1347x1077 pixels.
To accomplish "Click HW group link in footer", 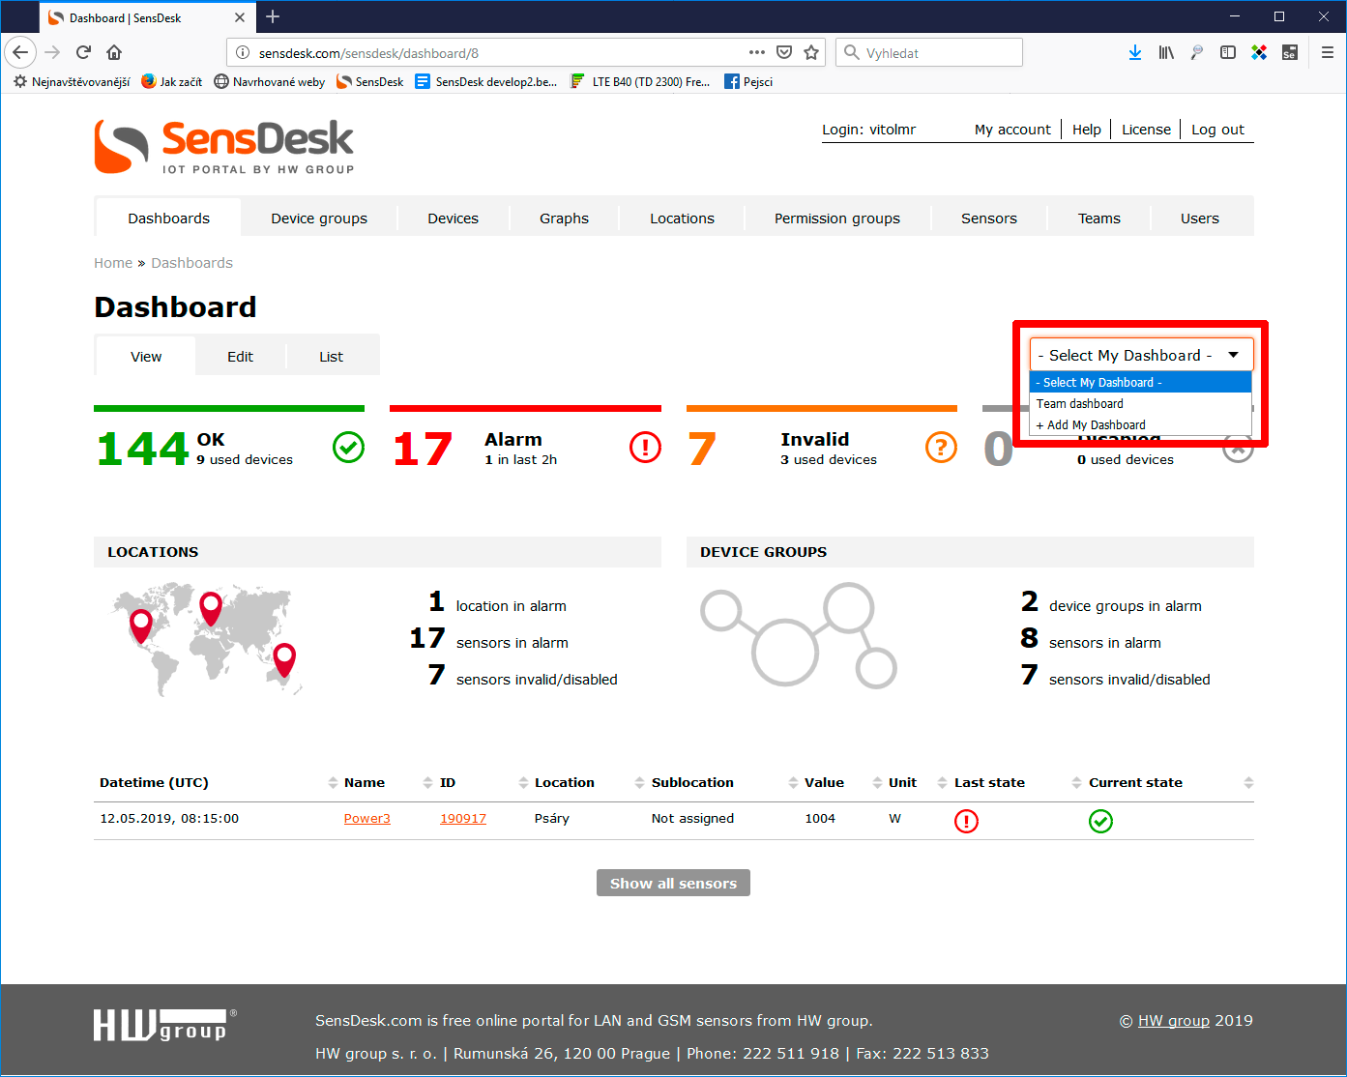I will coord(1173,1020).
